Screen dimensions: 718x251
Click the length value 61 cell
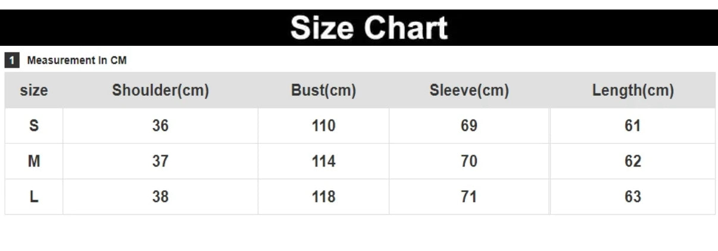tap(633, 125)
